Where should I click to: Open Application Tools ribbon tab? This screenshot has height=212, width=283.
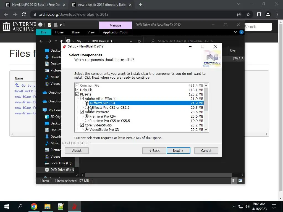click(x=115, y=32)
